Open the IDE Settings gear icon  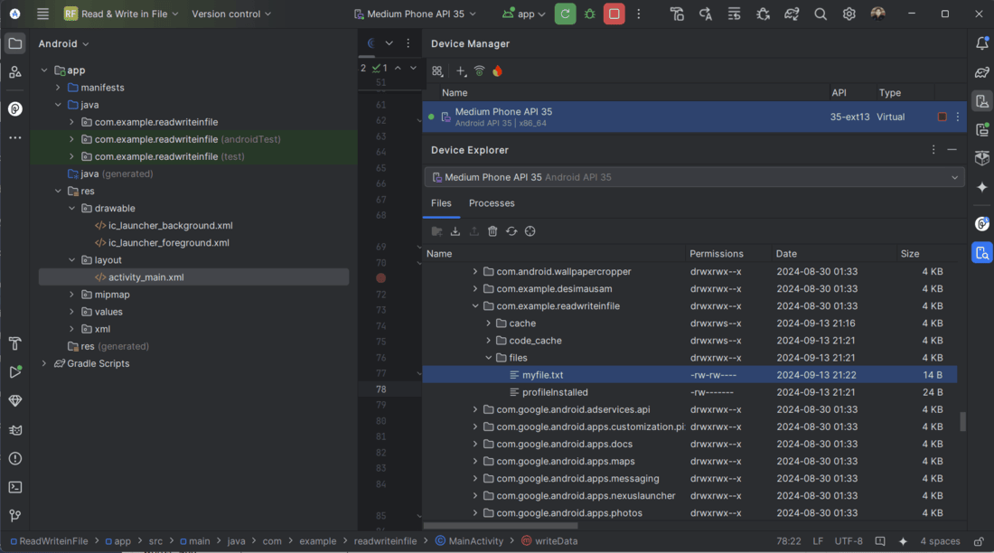849,14
